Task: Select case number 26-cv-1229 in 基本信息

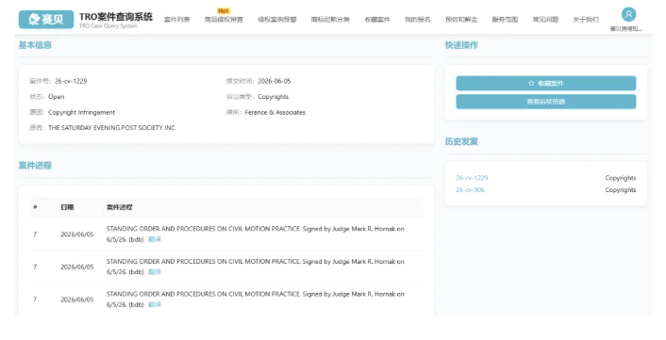Action: 71,81
